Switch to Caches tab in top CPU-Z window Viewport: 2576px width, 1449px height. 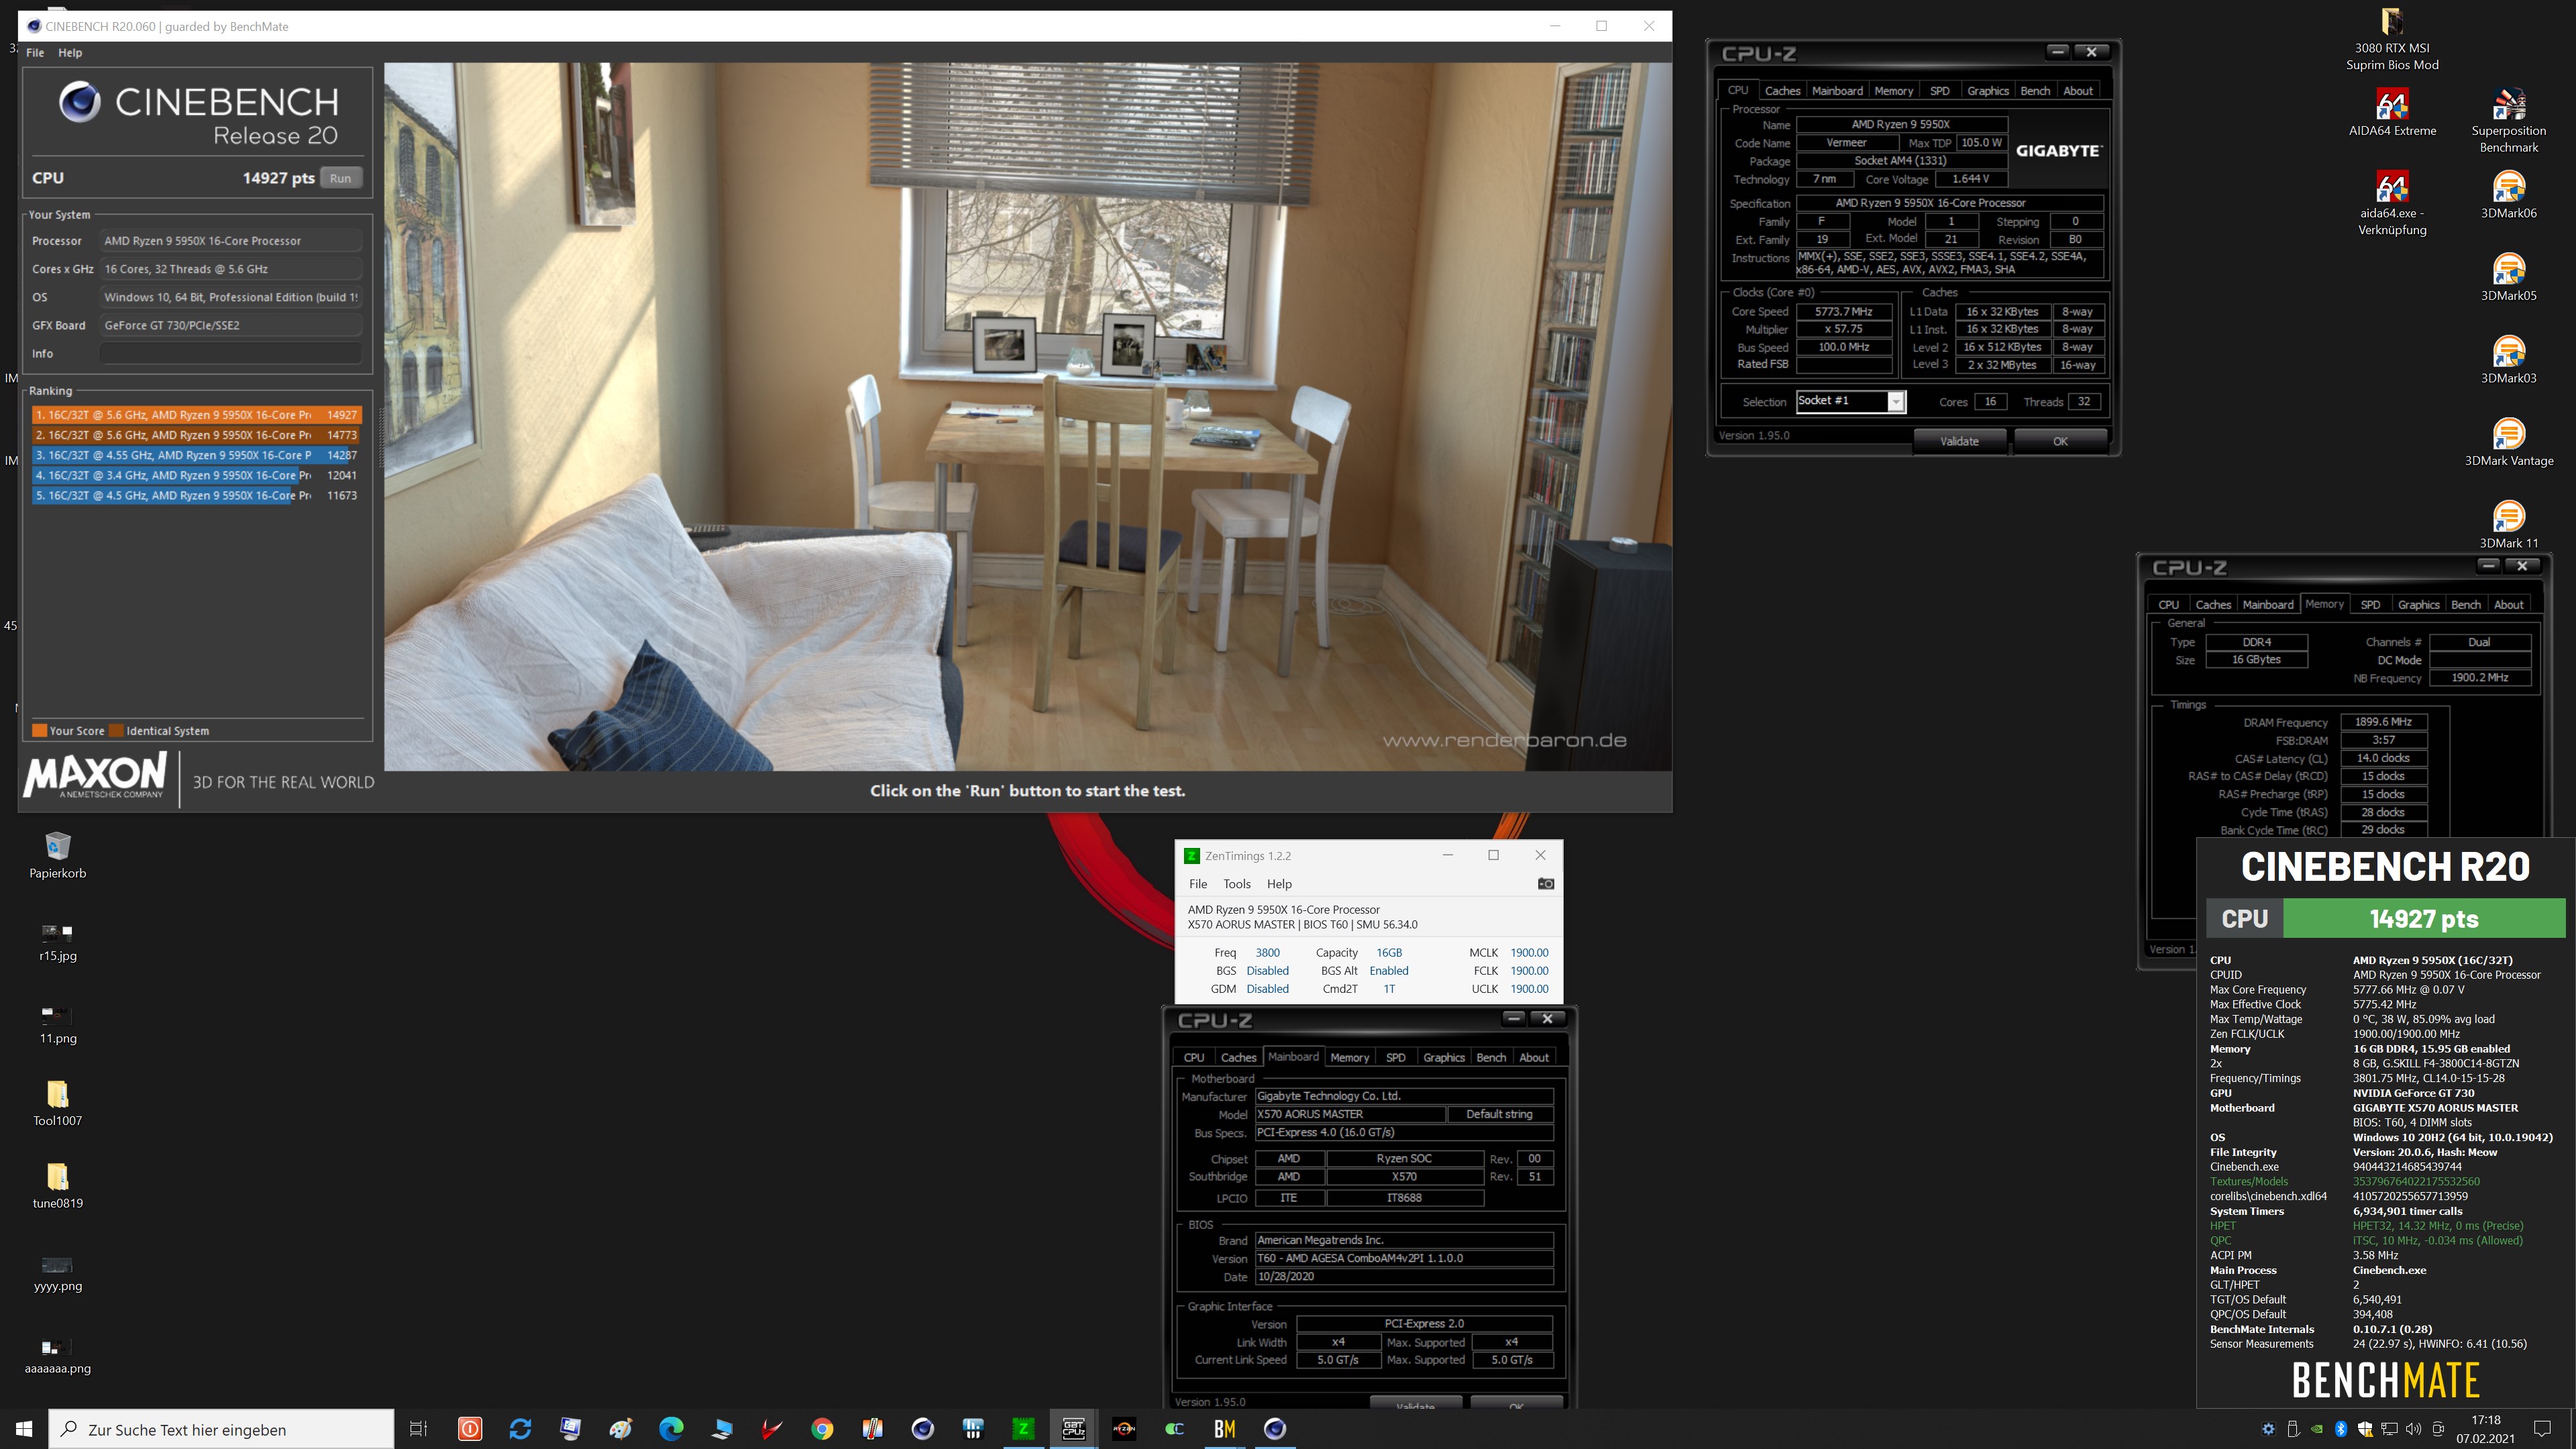pyautogui.click(x=1782, y=90)
